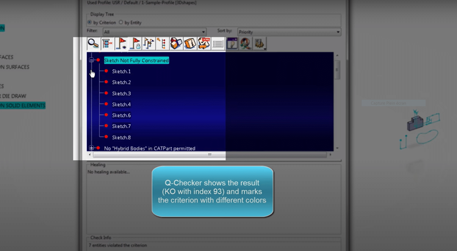Select the 'by Criterion' radio button
Viewport: 457px width, 251px height.
[90, 22]
